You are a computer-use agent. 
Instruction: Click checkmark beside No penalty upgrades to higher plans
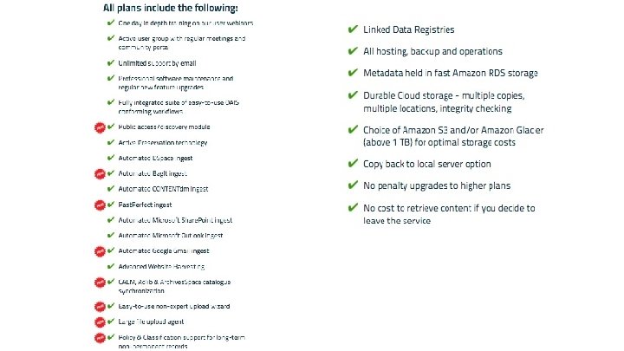(353, 185)
